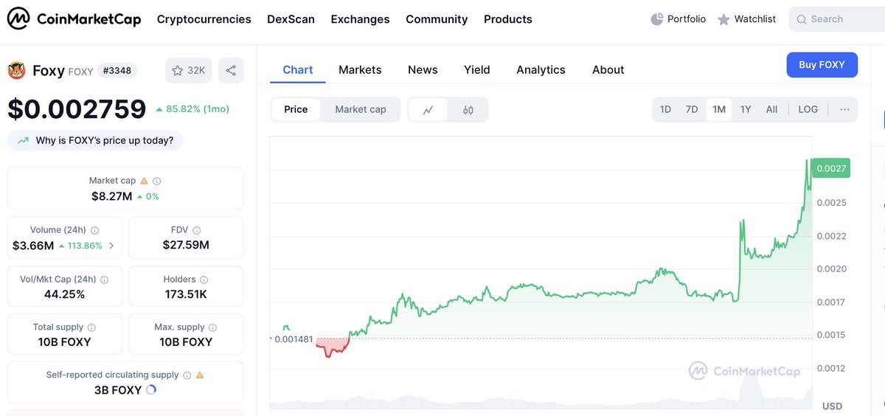Click the $8.27M market cap value
The height and width of the screenshot is (416, 885).
coord(112,196)
